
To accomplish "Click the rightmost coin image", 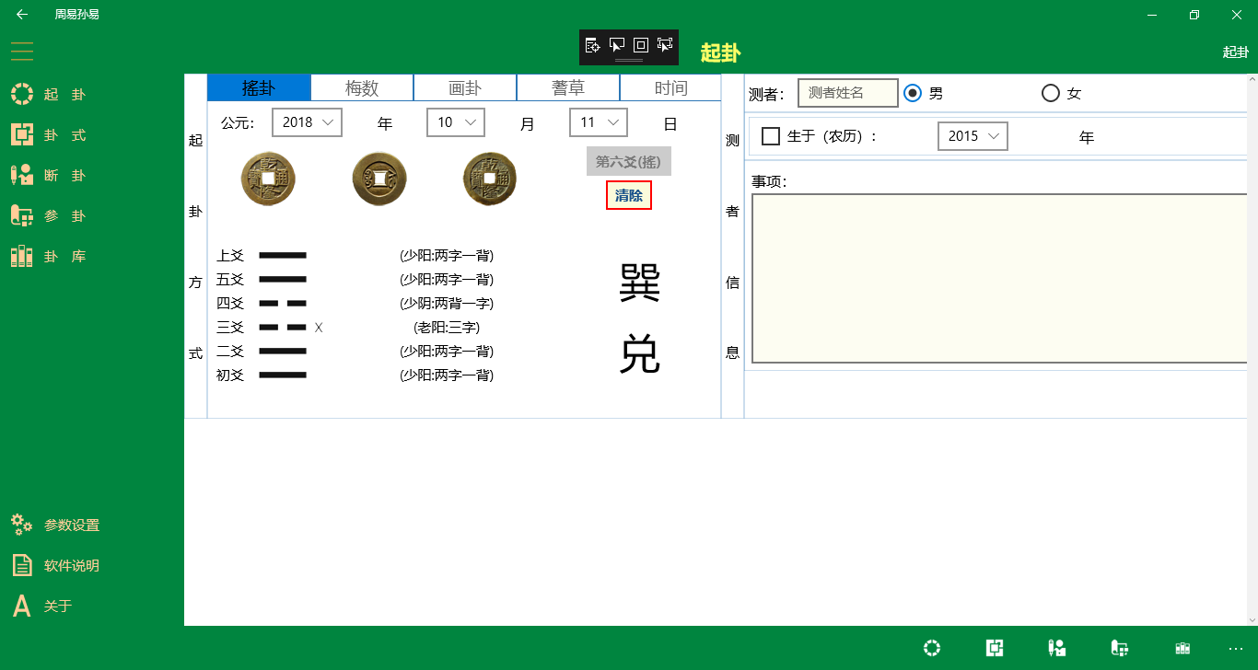I will 490,179.
